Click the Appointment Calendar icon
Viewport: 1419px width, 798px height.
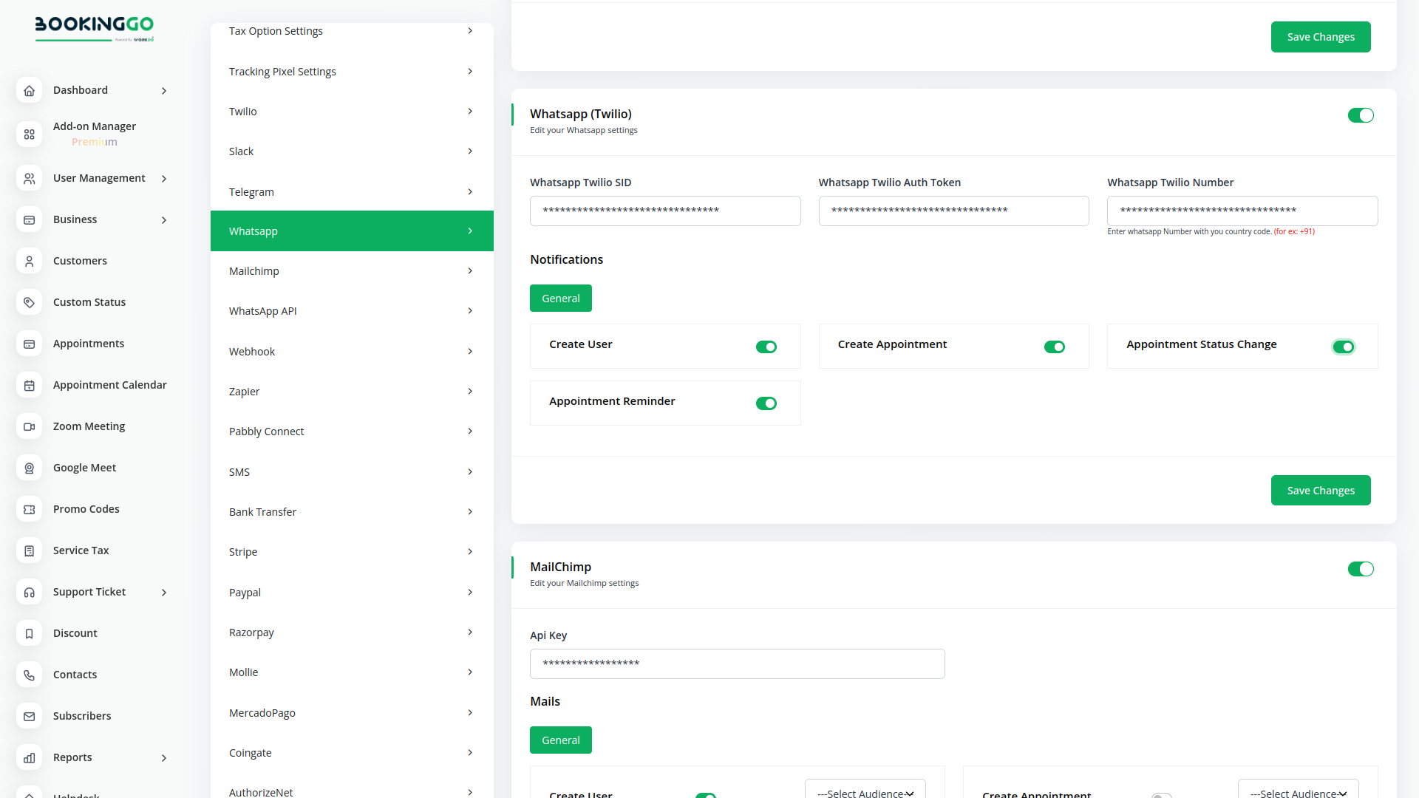click(x=29, y=385)
